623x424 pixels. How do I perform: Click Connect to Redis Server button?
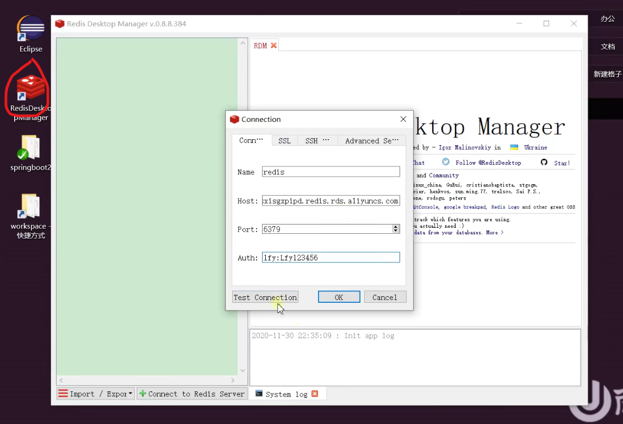click(x=192, y=394)
